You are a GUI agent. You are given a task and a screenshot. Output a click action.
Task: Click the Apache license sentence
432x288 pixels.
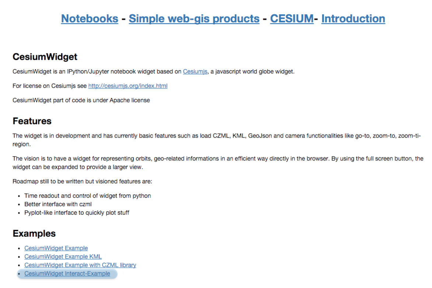pyautogui.click(x=81, y=100)
